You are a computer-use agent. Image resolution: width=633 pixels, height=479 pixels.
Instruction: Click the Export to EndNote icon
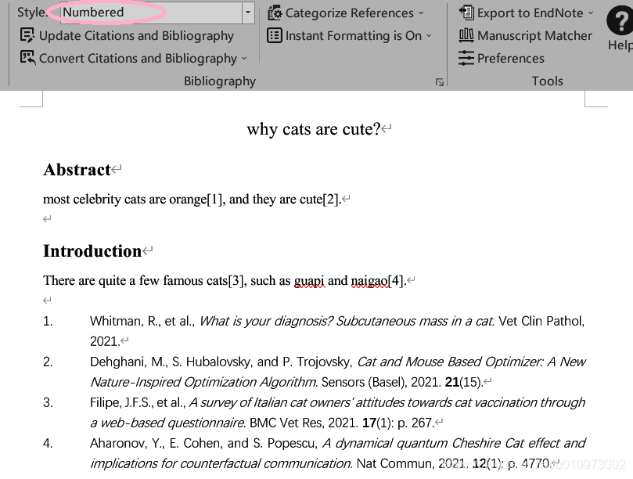[x=466, y=13]
